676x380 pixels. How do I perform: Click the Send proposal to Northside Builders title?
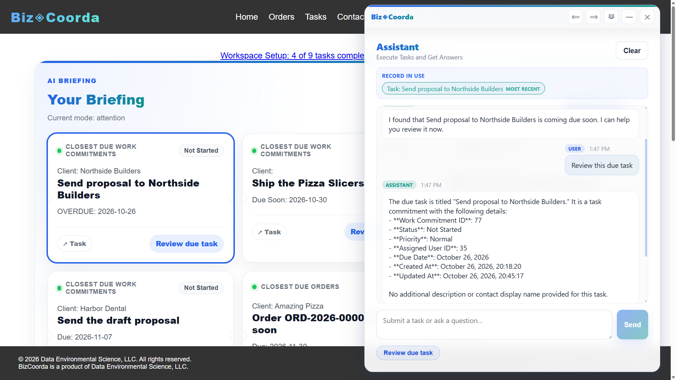pos(128,189)
